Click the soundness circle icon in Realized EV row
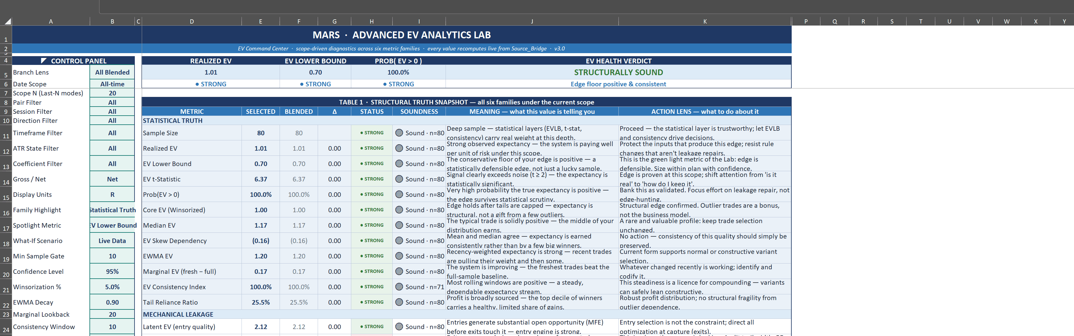The image size is (1074, 336). [x=399, y=148]
